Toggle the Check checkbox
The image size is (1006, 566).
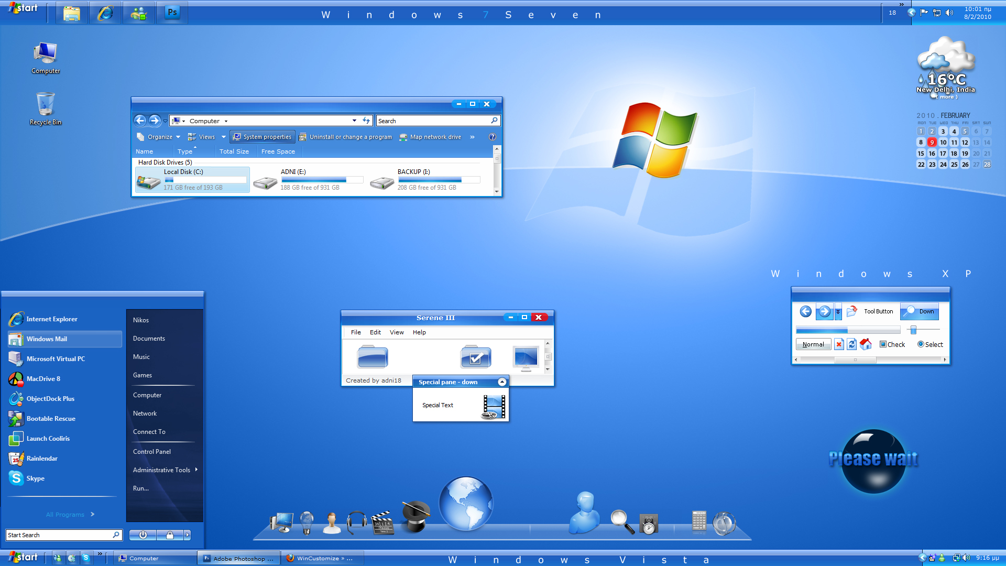[x=883, y=344]
